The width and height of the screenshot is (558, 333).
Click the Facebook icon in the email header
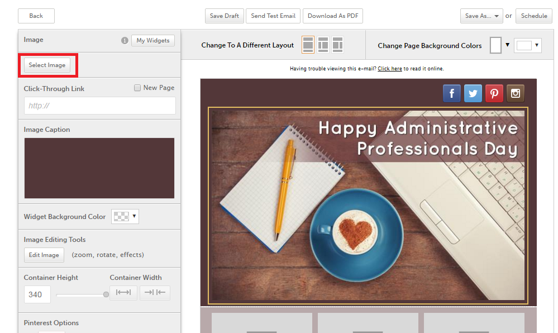[x=452, y=93]
